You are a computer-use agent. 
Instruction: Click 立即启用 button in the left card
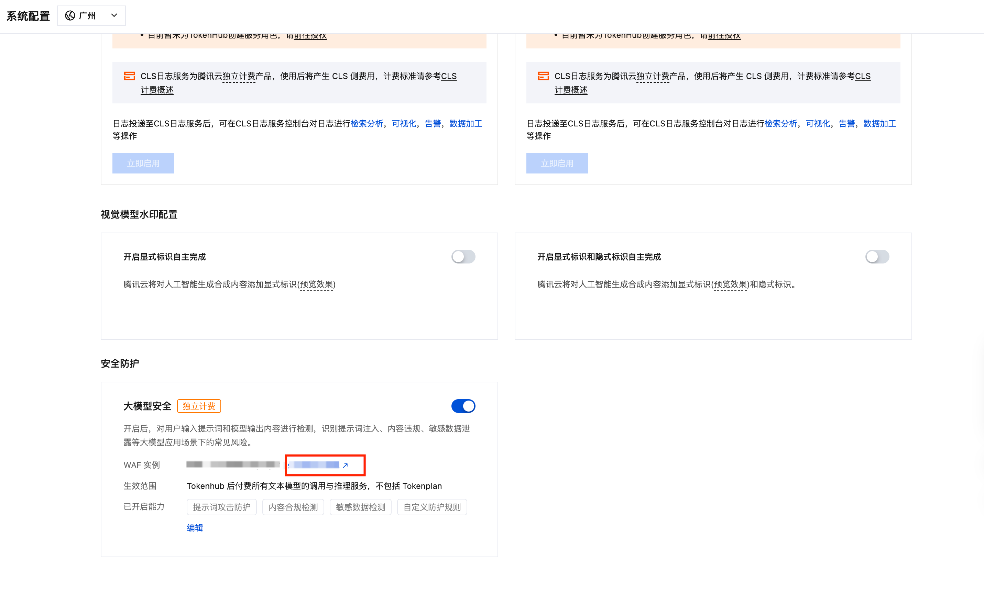(x=143, y=163)
